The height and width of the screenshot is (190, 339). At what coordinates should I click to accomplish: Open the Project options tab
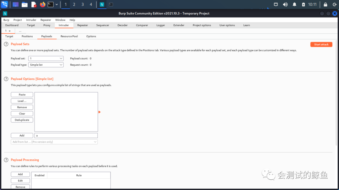coord(202,25)
